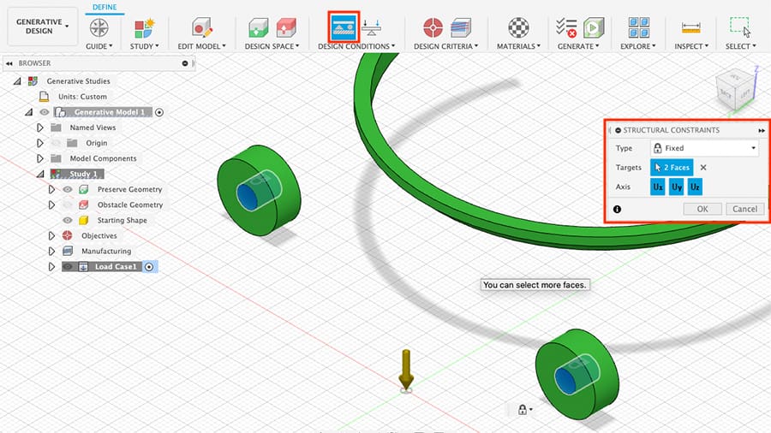The image size is (771, 433).
Task: Toggle Starting Shape visibility eye
Action: [68, 220]
